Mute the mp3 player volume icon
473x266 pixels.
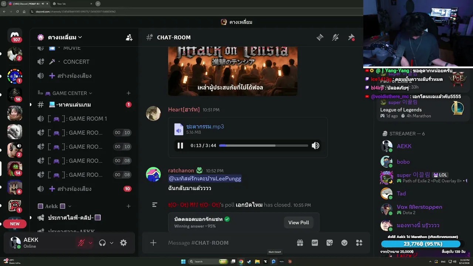[x=315, y=146]
